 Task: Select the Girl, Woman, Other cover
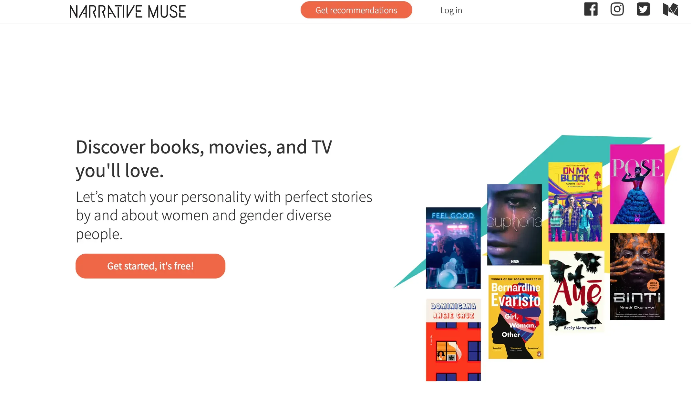tap(516, 317)
